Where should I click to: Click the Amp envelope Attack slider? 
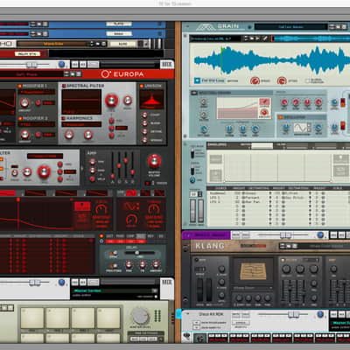[112, 166]
